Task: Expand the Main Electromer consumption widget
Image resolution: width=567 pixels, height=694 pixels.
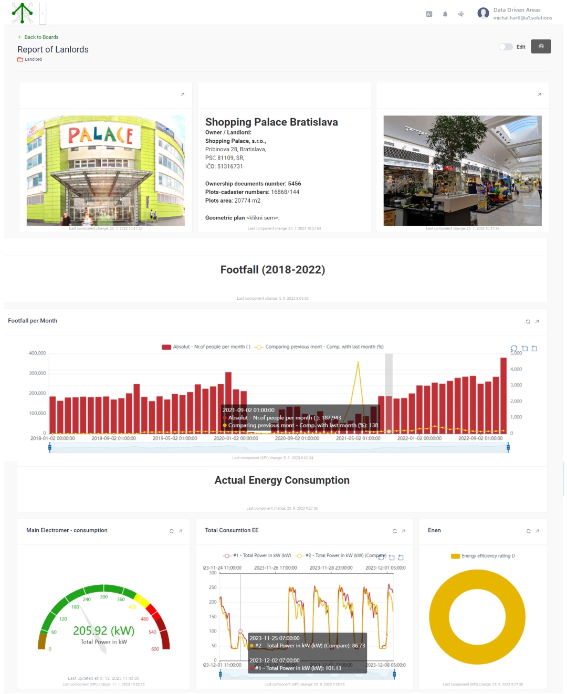Action: click(181, 531)
